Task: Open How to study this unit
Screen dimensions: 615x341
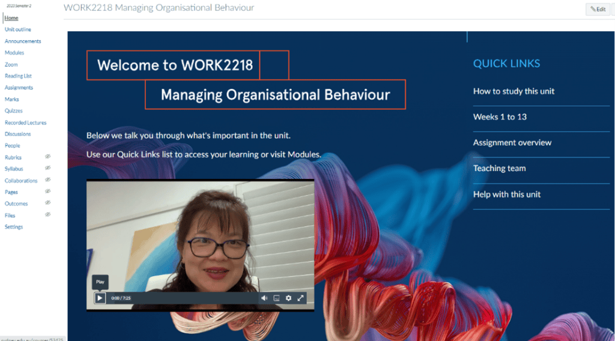Action: (514, 91)
